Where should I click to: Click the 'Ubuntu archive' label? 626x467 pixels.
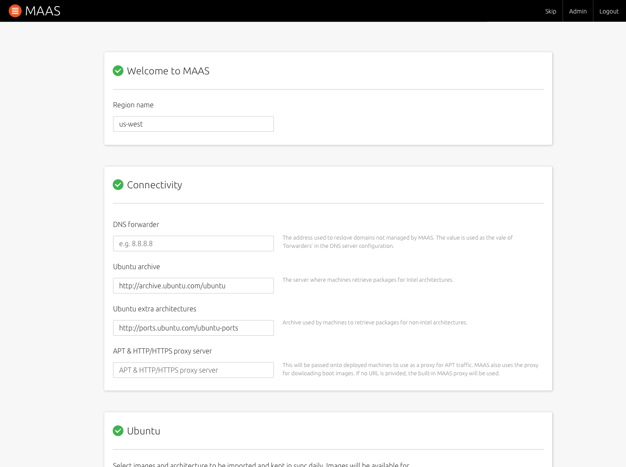pos(137,267)
